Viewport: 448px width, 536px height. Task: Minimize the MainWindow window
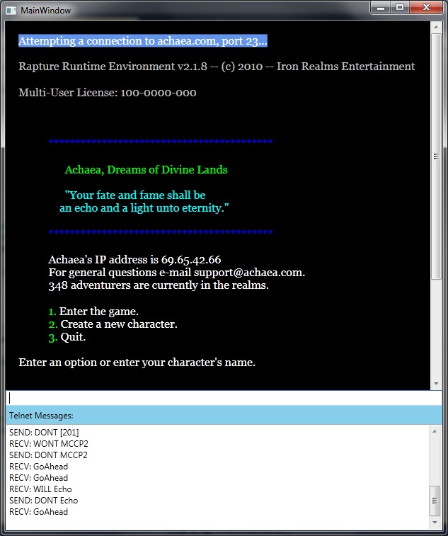[x=381, y=8]
